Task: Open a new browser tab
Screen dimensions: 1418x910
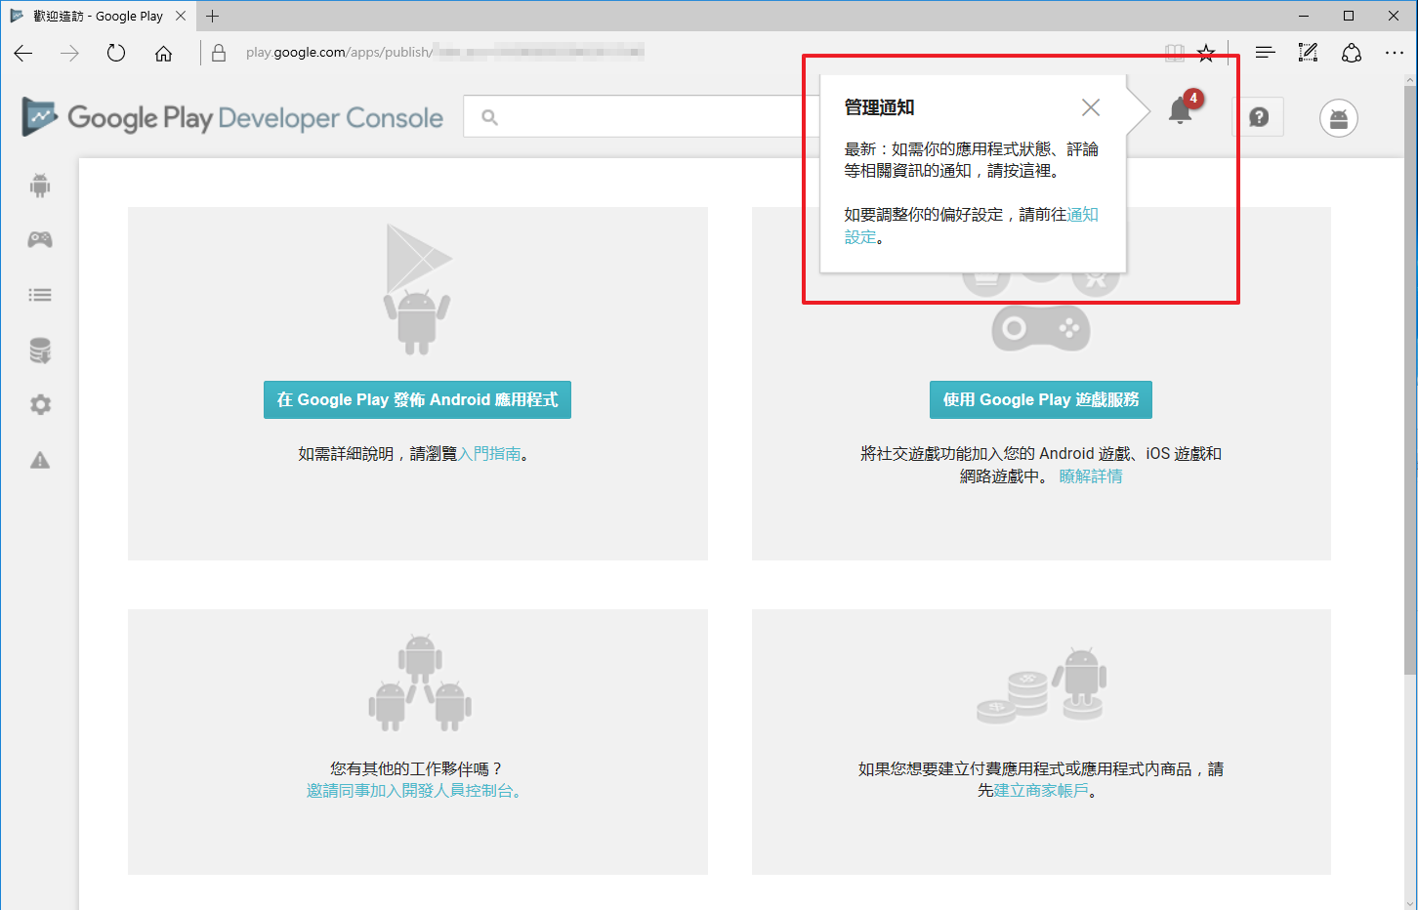Action: (x=212, y=16)
